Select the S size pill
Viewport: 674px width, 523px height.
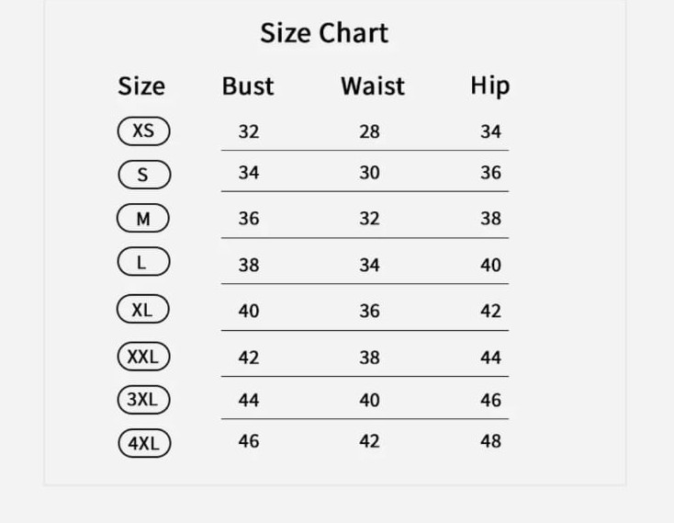[x=143, y=175]
